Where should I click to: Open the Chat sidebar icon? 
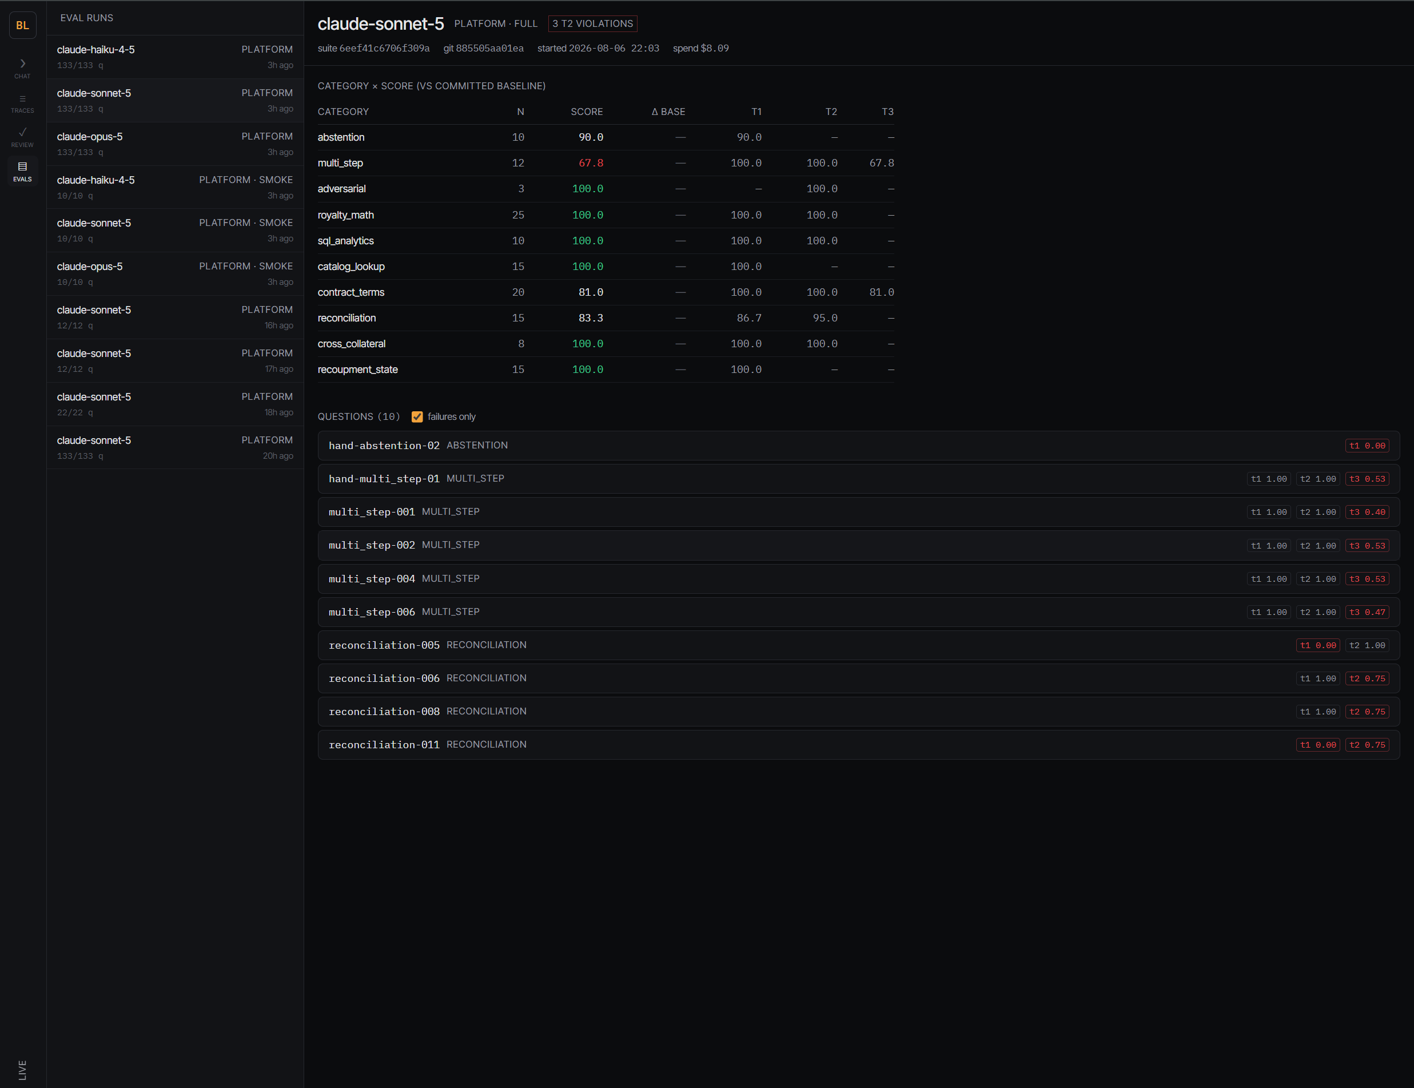(x=23, y=68)
